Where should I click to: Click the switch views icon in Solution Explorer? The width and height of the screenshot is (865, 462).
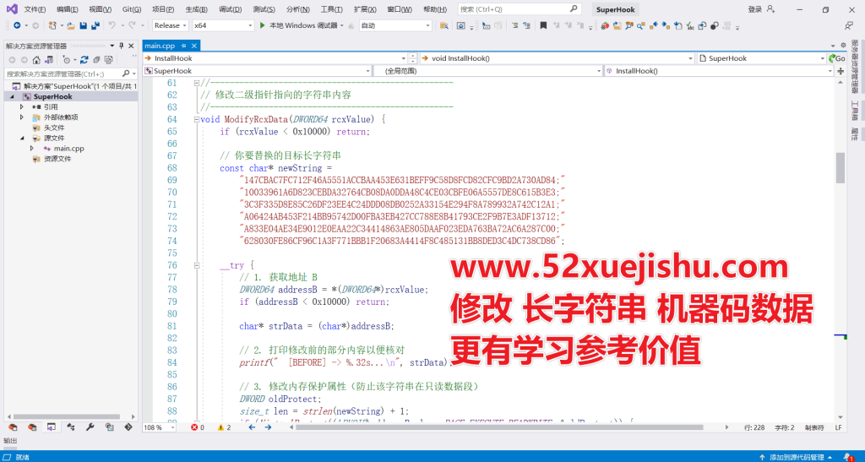pyautogui.click(x=48, y=59)
